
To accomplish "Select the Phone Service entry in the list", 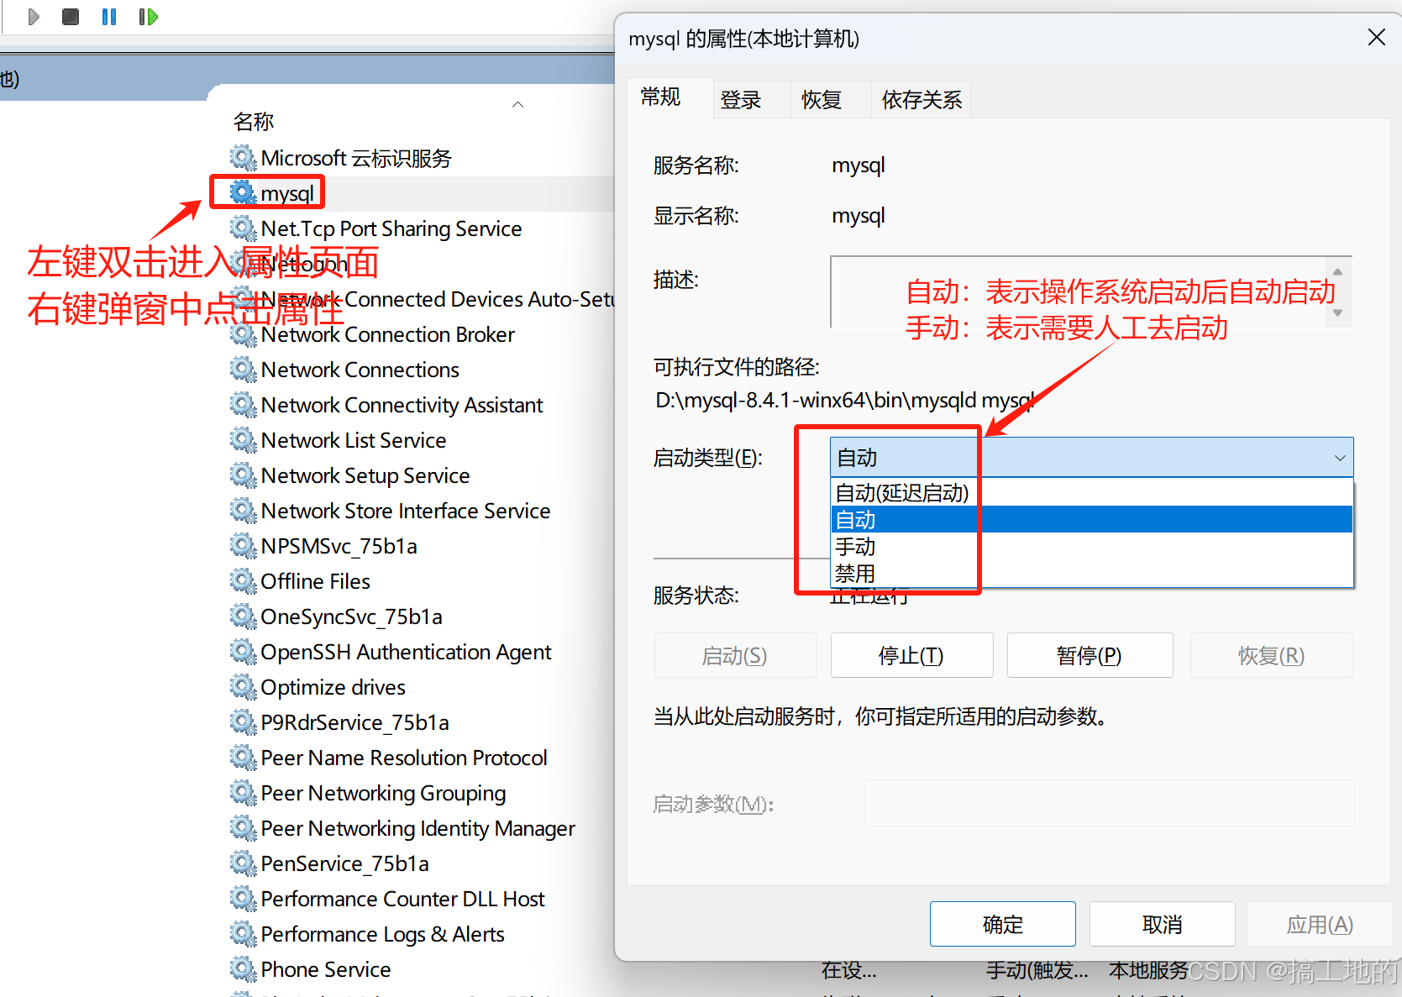I will [324, 969].
